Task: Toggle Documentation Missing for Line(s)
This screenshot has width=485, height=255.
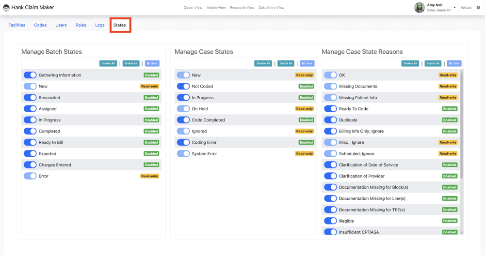Action: [330, 198]
